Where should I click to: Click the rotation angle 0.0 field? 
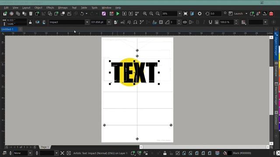(x=216, y=14)
